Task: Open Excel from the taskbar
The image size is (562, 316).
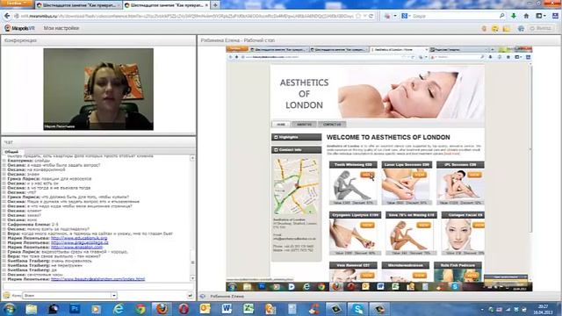Action: tap(249, 309)
